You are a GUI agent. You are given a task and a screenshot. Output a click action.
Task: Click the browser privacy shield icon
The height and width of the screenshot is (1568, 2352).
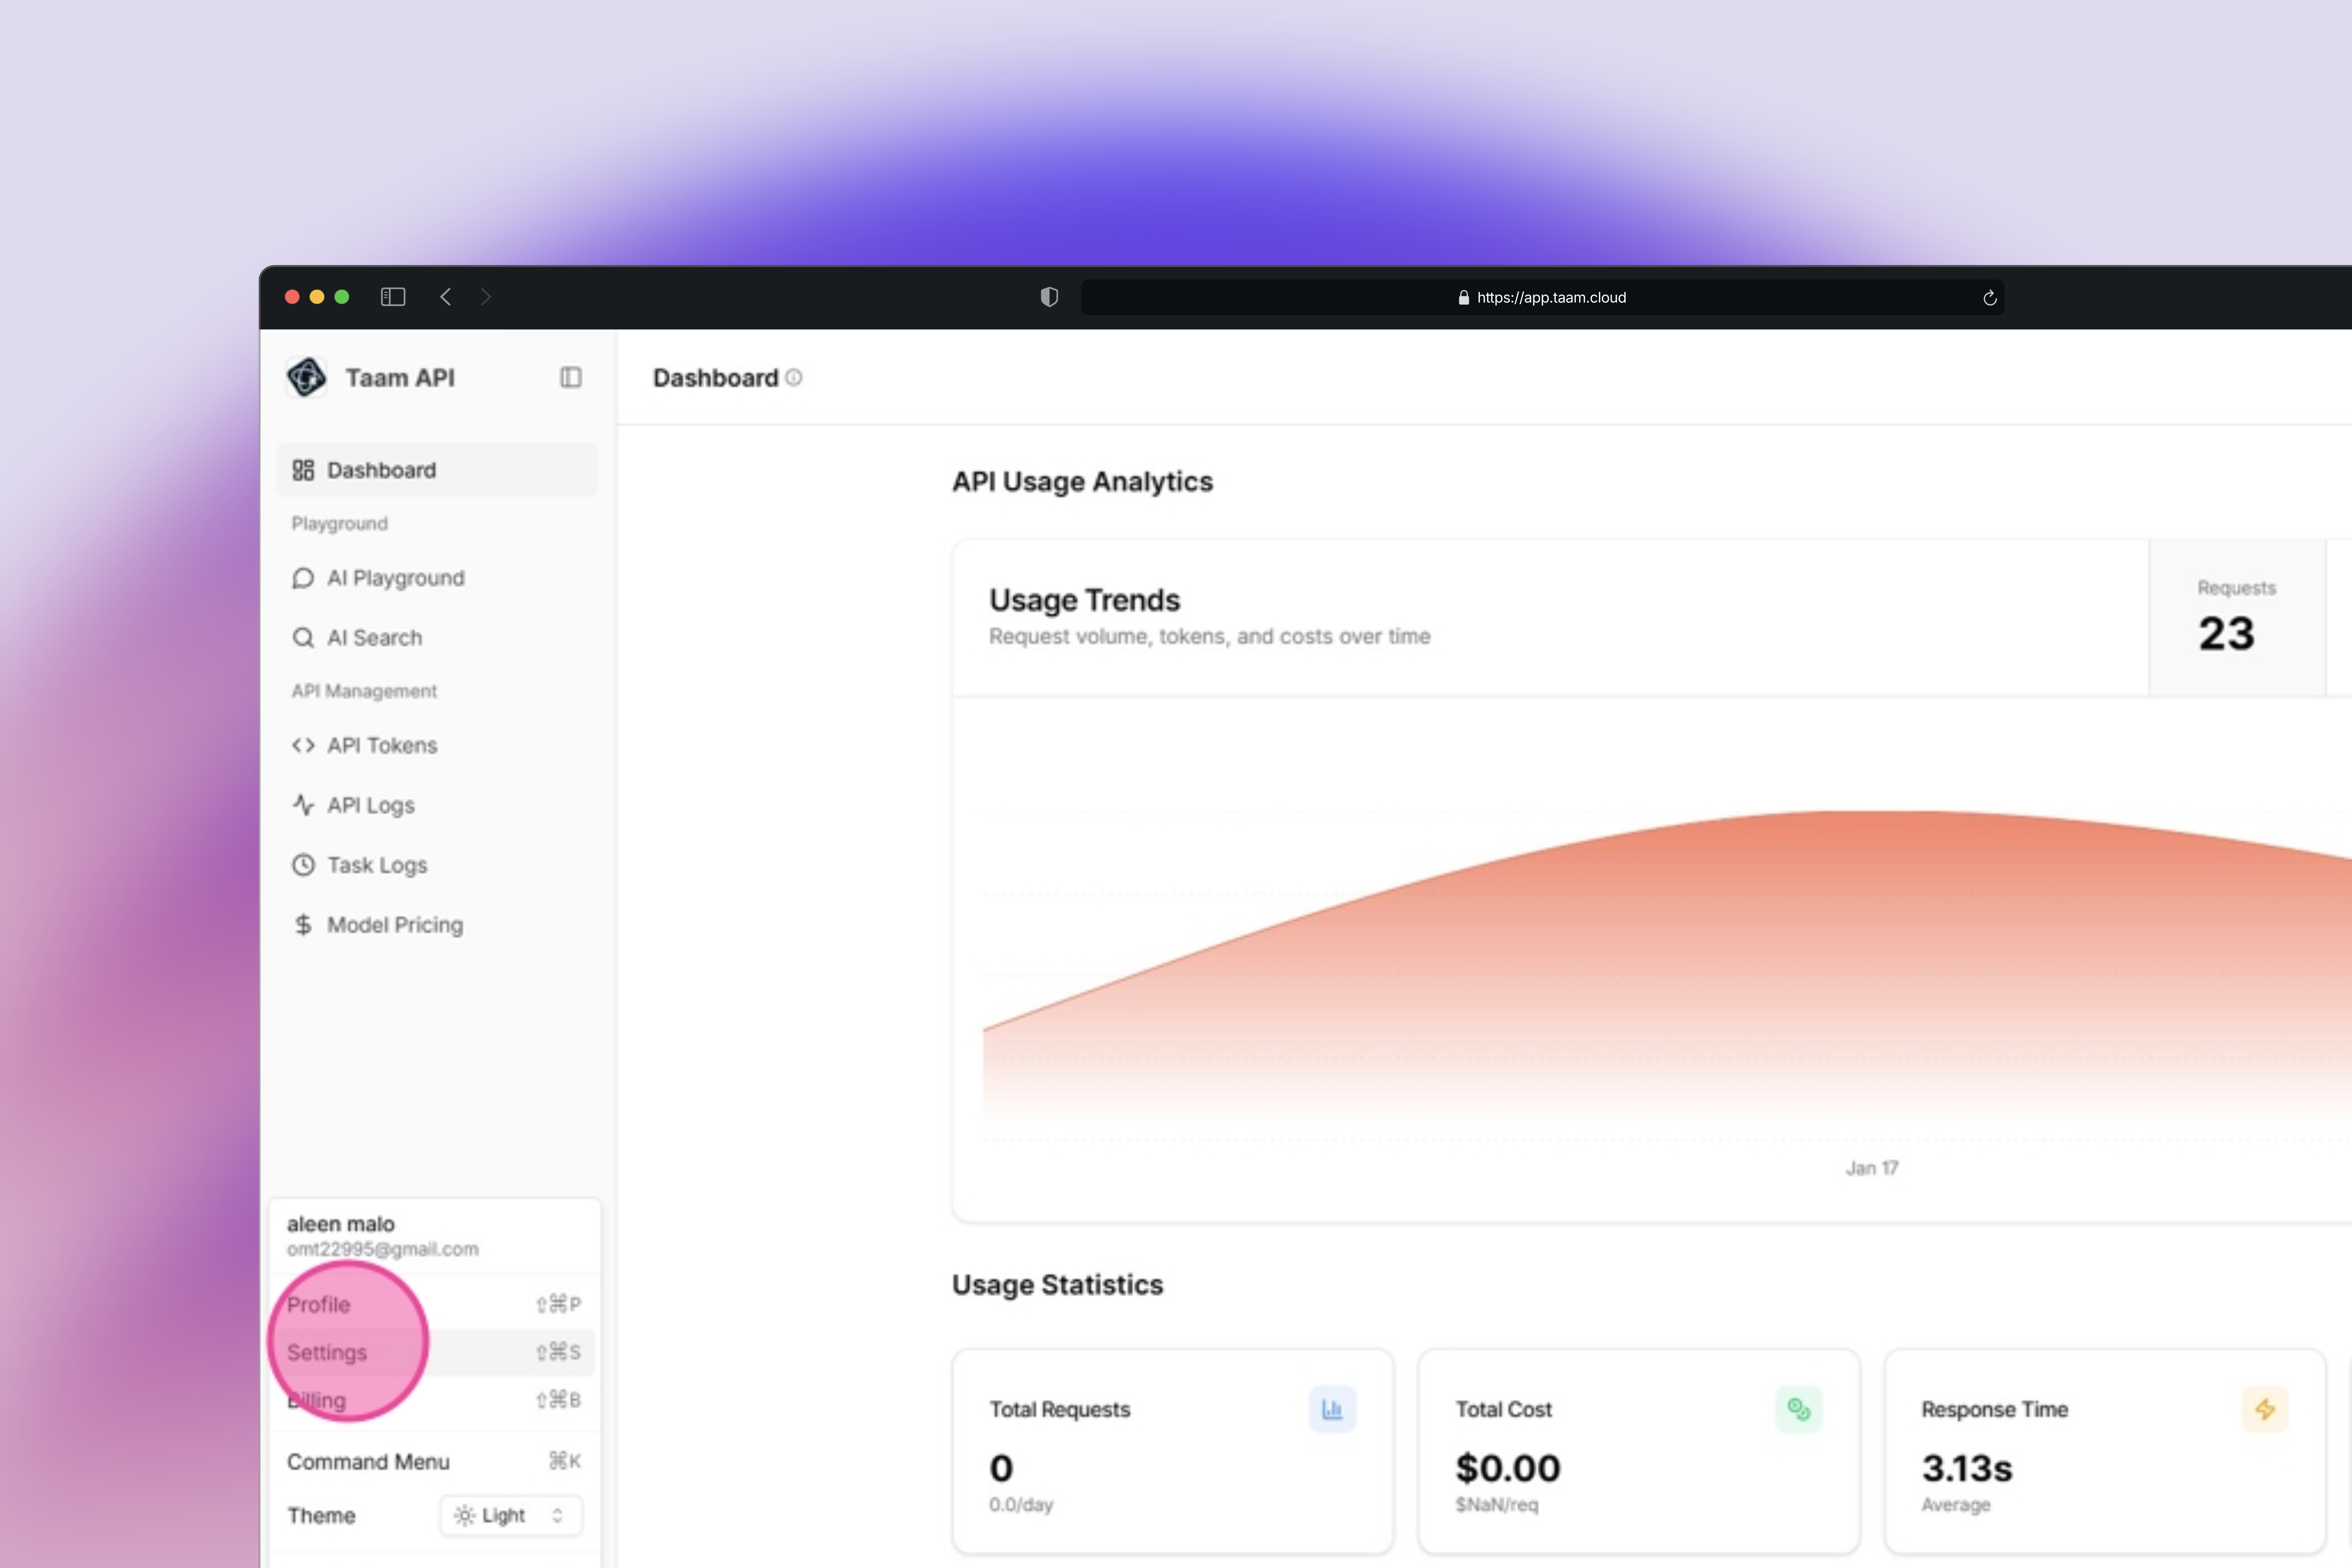1049,297
